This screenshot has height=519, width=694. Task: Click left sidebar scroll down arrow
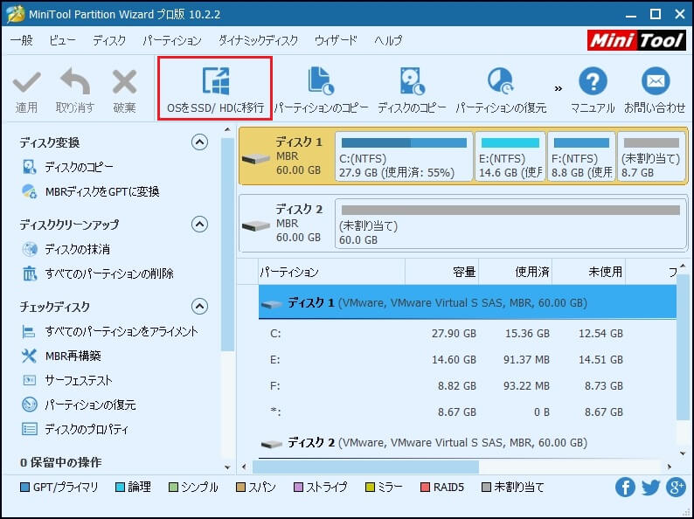click(227, 467)
